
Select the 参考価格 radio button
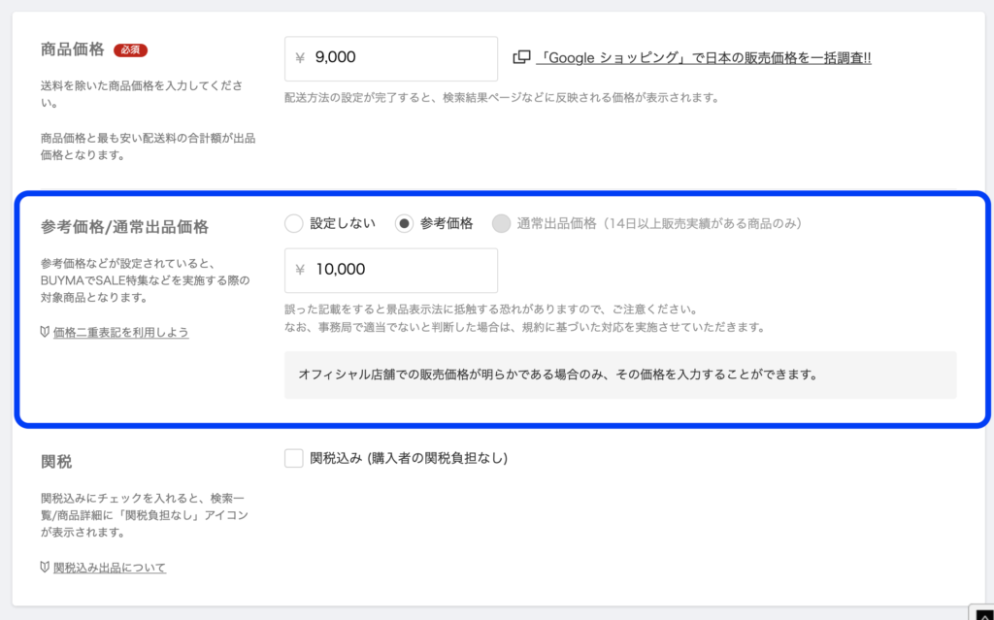(x=405, y=223)
